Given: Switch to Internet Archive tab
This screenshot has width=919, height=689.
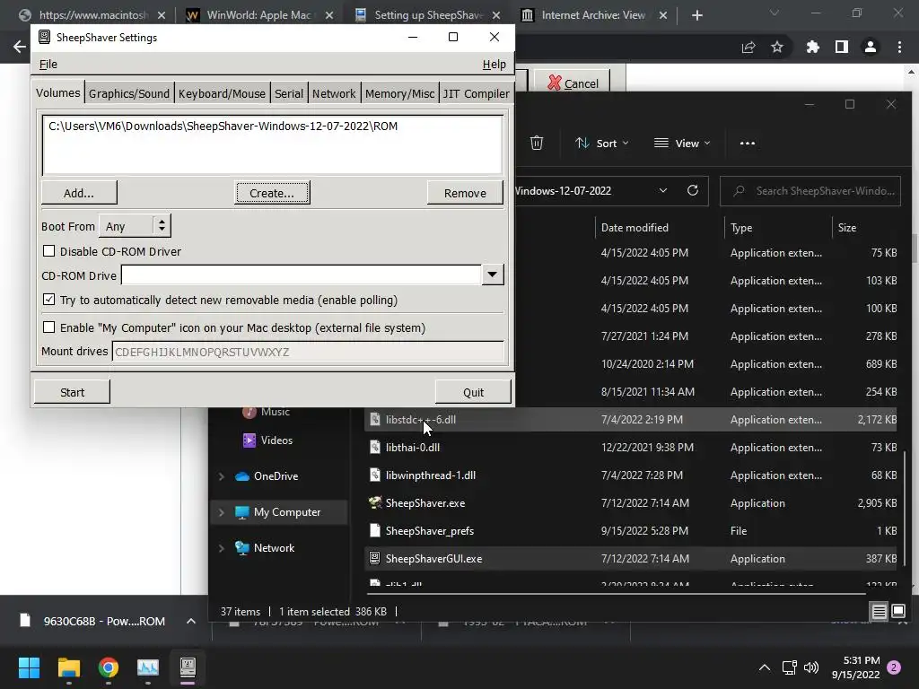Looking at the screenshot, I should click(x=593, y=15).
